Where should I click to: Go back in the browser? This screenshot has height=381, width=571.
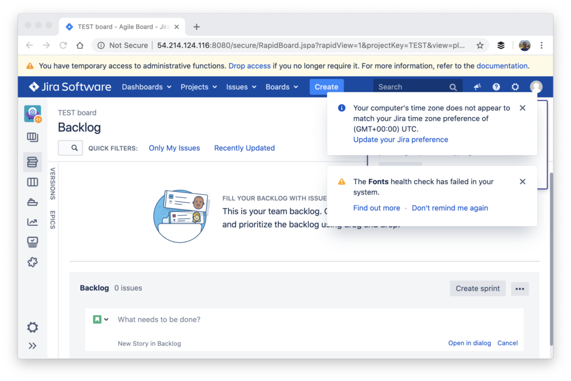(x=30, y=45)
